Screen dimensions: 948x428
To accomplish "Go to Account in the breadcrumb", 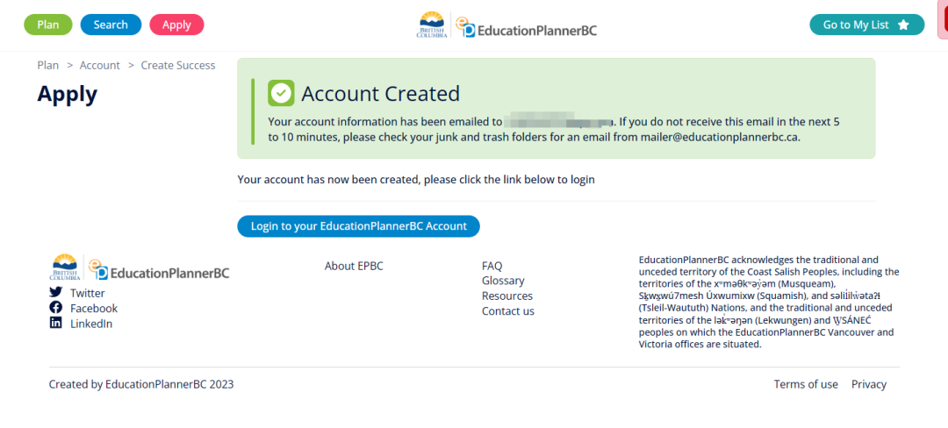I will pyautogui.click(x=100, y=65).
